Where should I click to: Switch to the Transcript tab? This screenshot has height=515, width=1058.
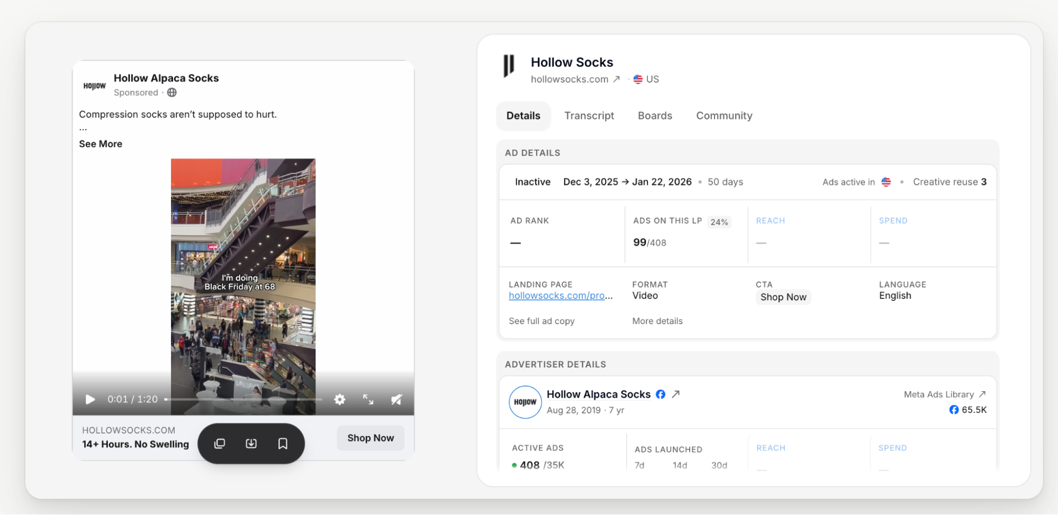(589, 116)
